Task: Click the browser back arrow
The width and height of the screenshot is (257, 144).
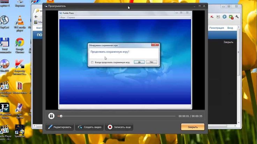Action: point(36,17)
